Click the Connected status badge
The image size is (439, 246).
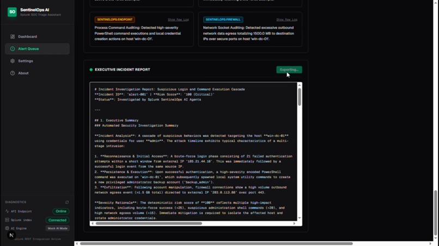pyautogui.click(x=57, y=220)
